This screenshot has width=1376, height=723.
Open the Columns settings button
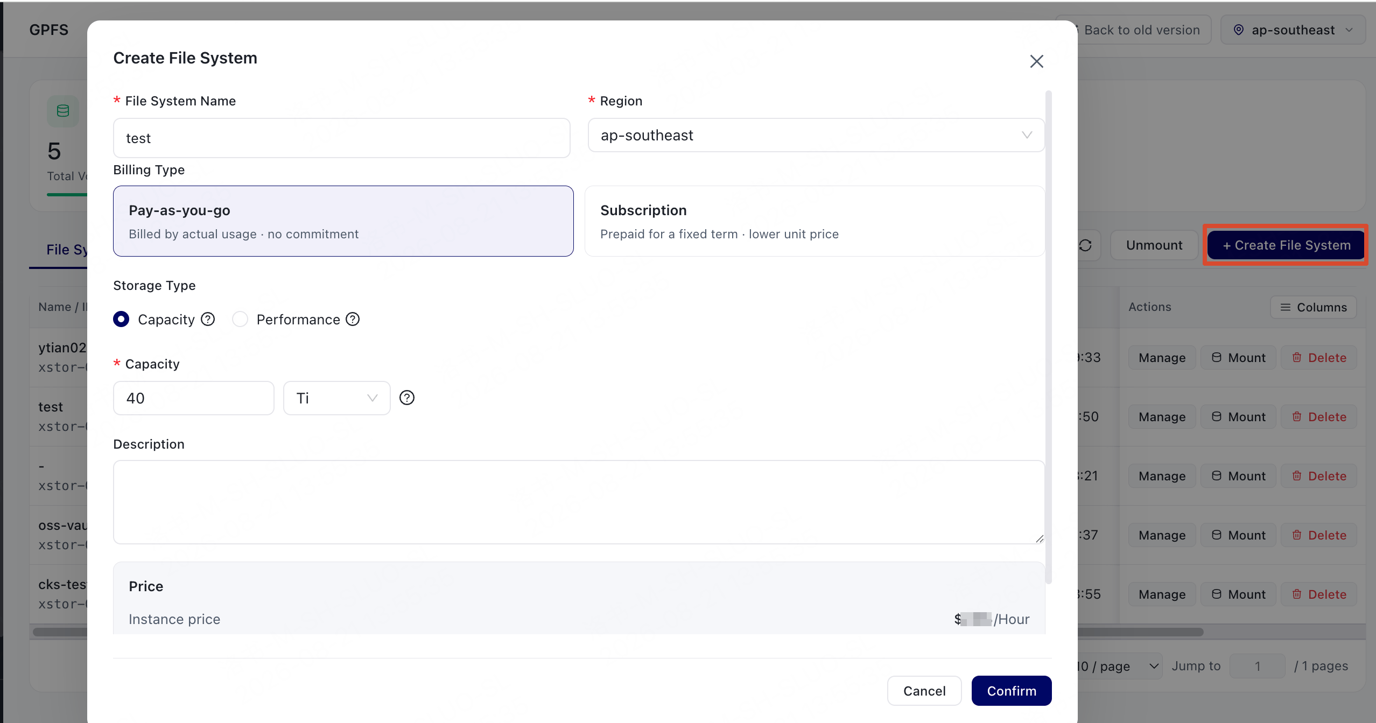1313,307
